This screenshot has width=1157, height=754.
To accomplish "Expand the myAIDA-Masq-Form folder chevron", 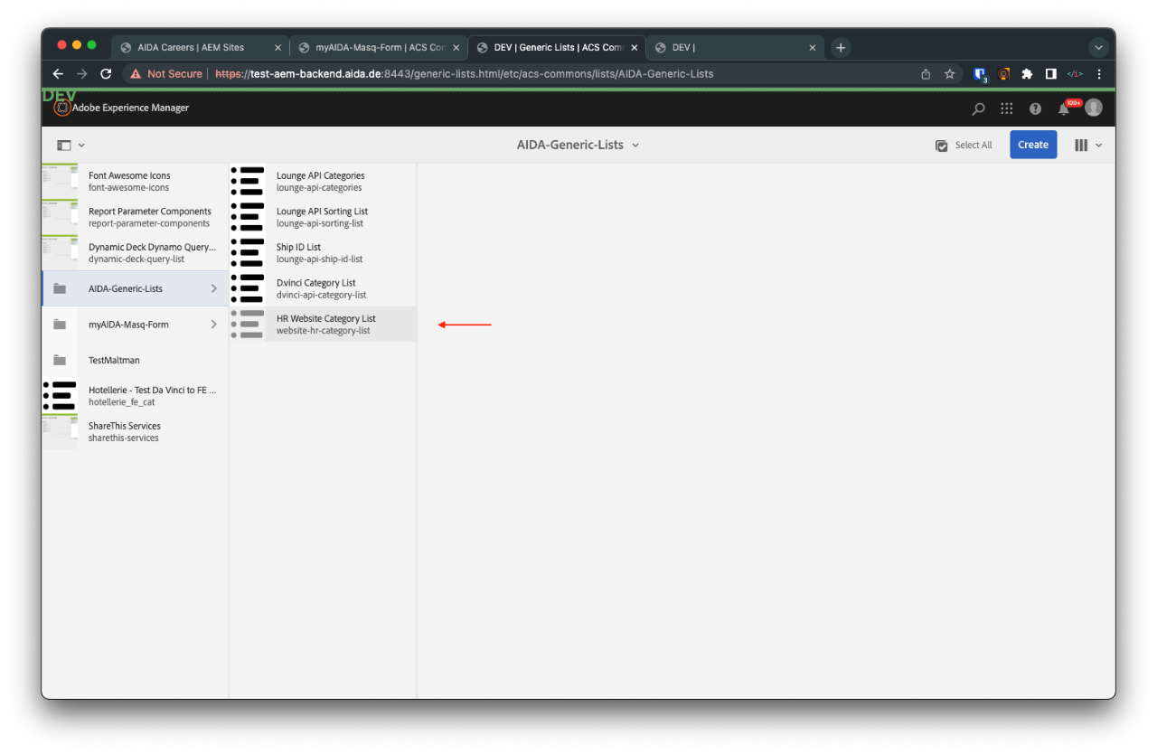I will pyautogui.click(x=214, y=324).
